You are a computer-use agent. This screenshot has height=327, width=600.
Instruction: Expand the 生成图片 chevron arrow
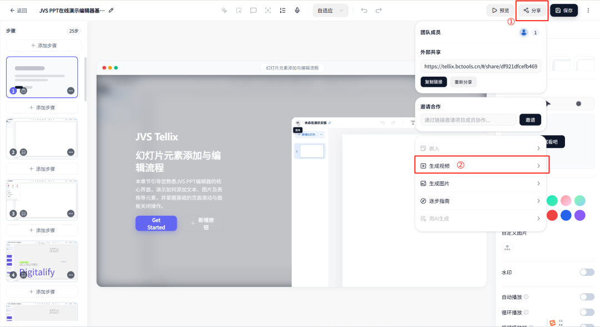[x=538, y=184]
